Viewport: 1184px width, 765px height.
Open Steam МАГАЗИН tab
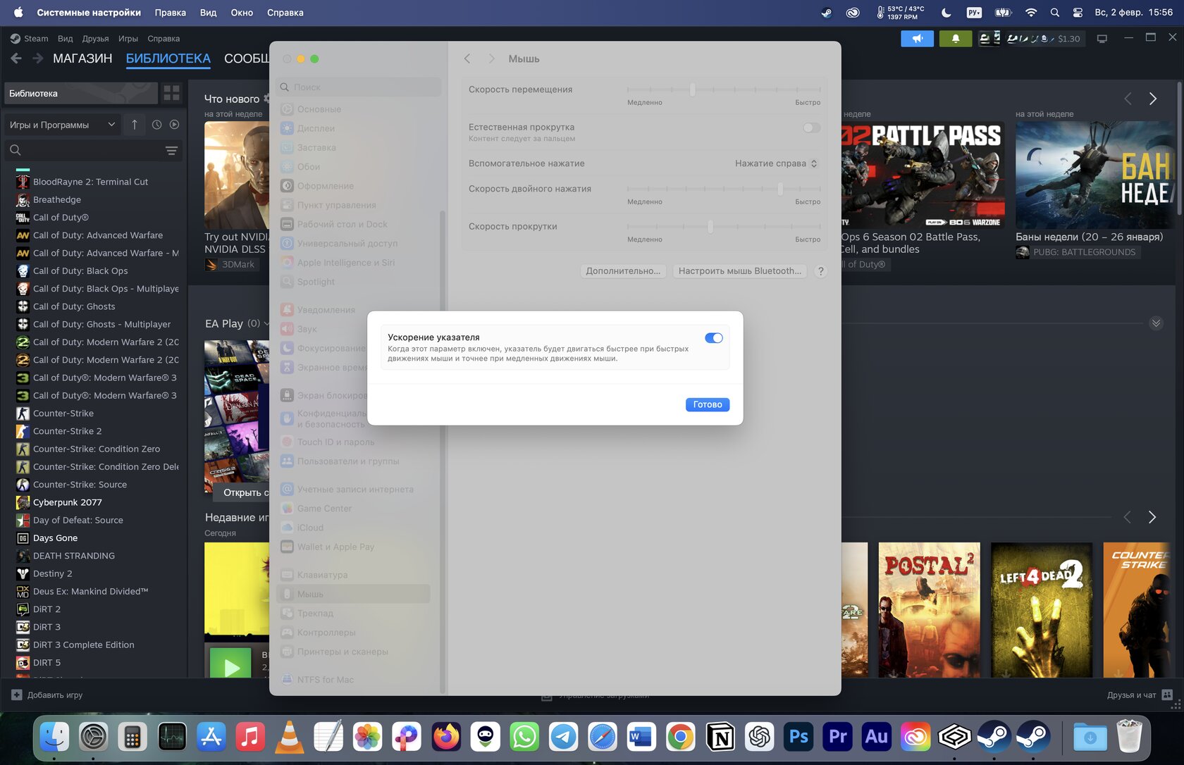click(82, 58)
